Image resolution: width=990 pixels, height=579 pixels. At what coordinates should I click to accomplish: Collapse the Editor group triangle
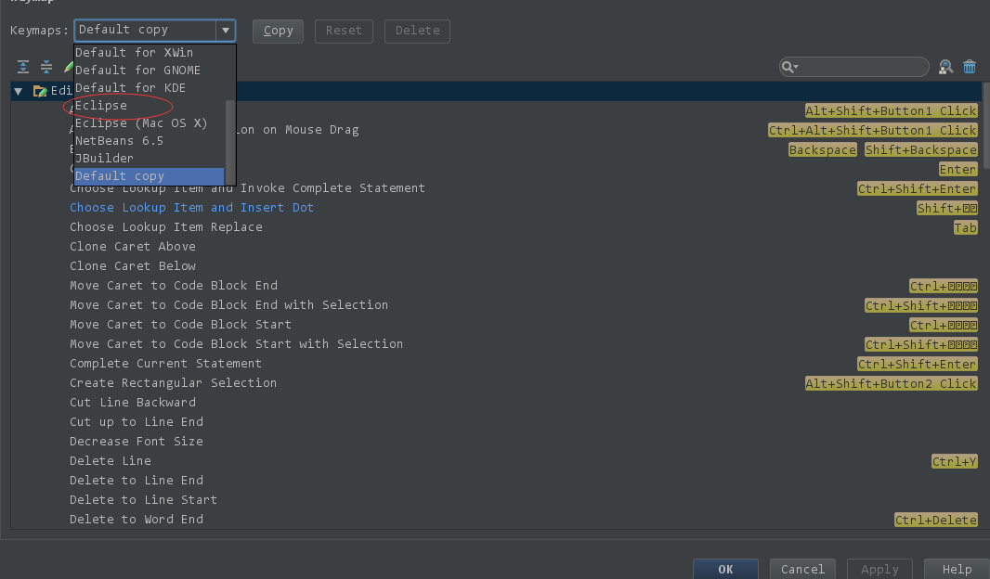point(19,92)
